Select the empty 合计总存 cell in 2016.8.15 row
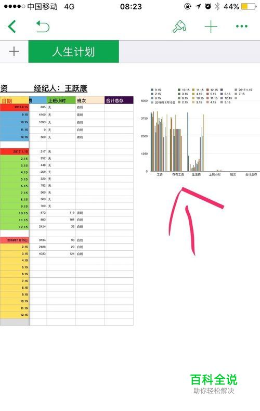 [x=119, y=108]
